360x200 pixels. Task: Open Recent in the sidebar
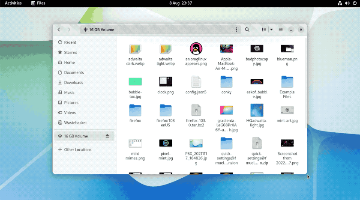(x=84, y=42)
